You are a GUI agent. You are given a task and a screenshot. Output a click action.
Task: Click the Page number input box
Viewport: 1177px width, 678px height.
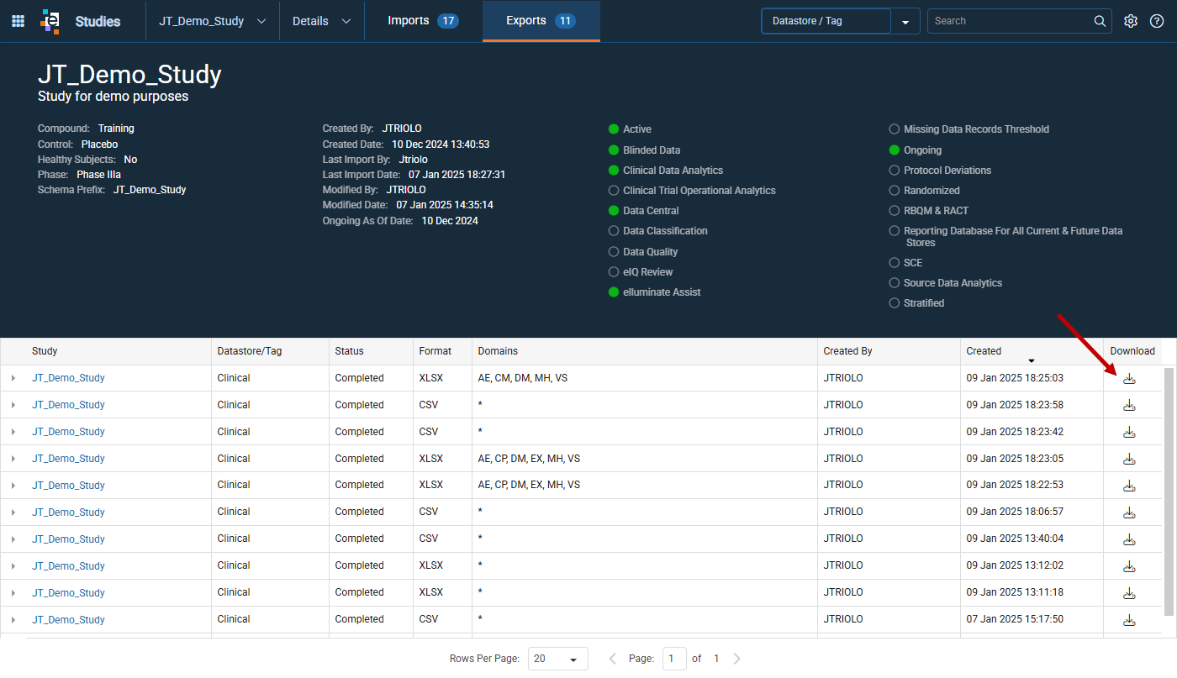674,659
